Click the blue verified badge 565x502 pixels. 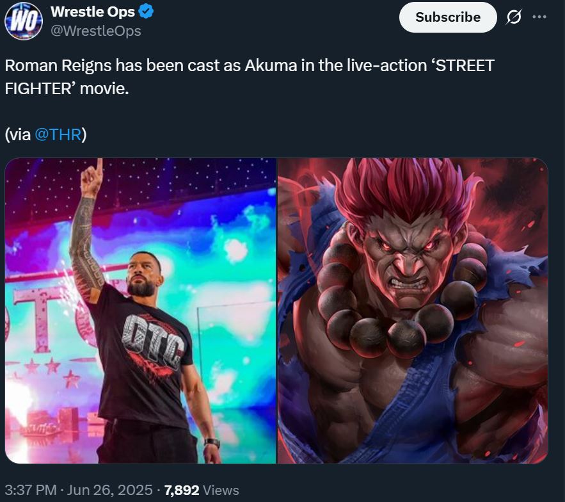[x=147, y=12]
